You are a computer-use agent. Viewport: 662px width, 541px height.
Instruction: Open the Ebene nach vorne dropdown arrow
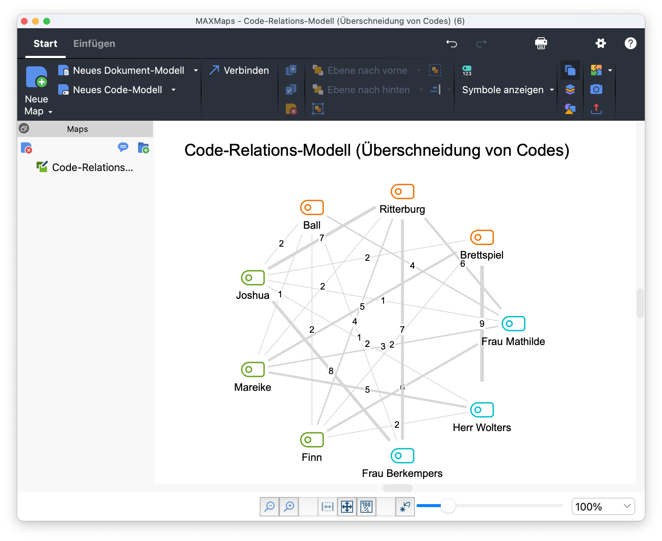tap(419, 70)
